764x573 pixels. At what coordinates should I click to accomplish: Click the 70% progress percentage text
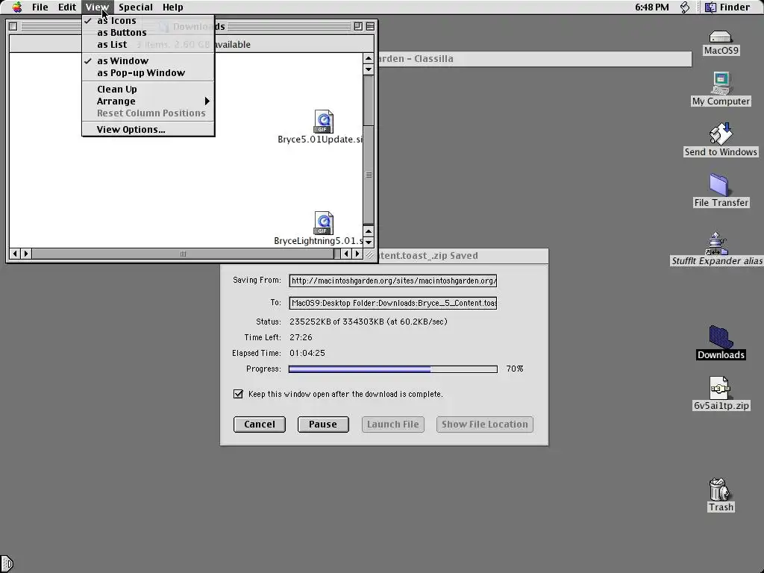[x=515, y=369]
